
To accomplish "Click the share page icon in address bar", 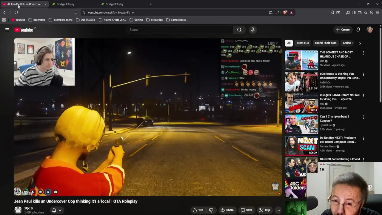I will point(278,13).
